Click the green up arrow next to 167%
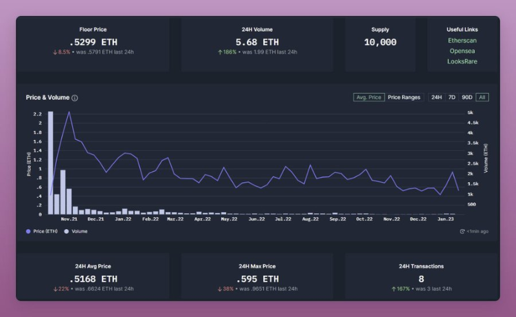The height and width of the screenshot is (317, 516). [393, 289]
